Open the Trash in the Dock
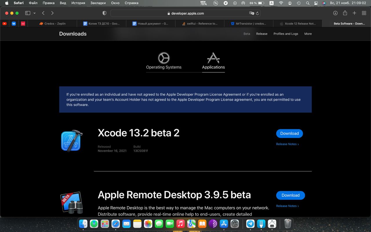The height and width of the screenshot is (232, 371). pos(288,224)
